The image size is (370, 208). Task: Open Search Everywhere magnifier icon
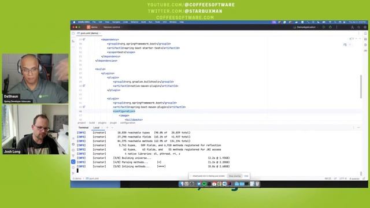(x=358, y=27)
